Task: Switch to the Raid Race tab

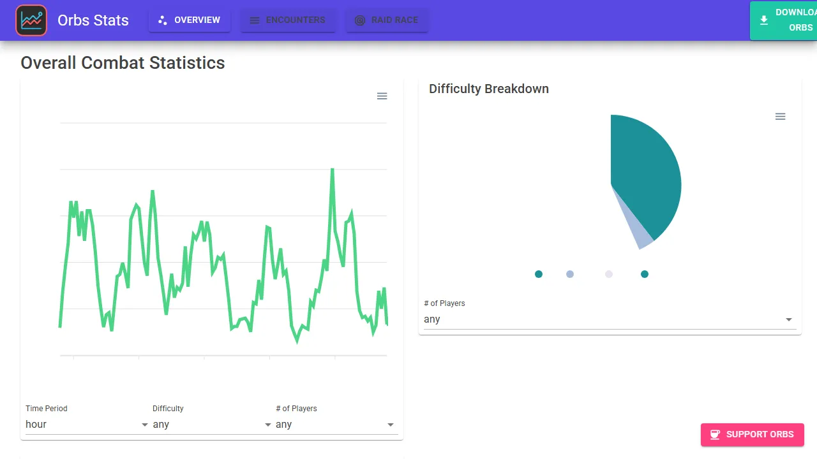Action: tap(387, 20)
